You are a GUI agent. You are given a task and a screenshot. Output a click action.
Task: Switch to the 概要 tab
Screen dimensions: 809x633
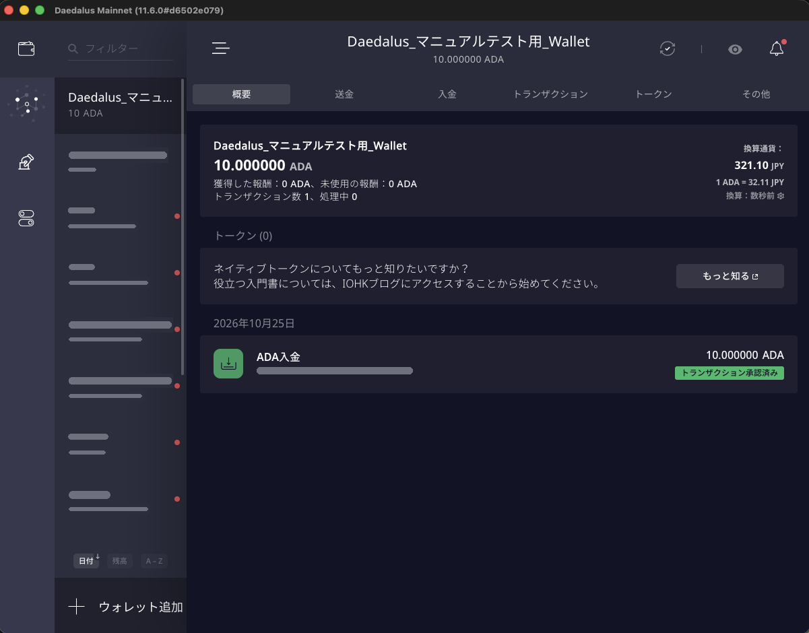click(x=241, y=94)
